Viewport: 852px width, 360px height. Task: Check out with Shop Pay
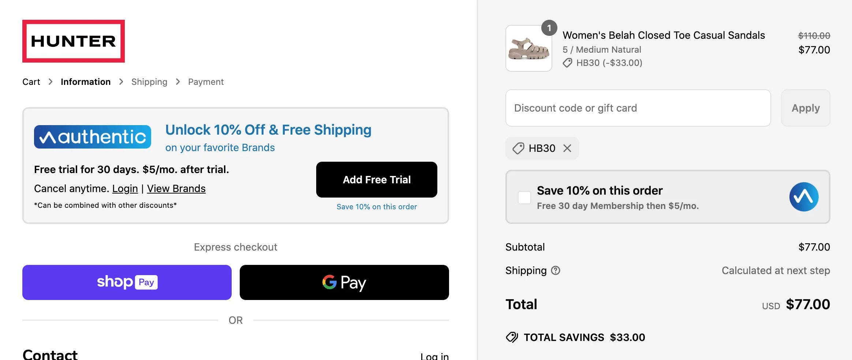(x=127, y=282)
